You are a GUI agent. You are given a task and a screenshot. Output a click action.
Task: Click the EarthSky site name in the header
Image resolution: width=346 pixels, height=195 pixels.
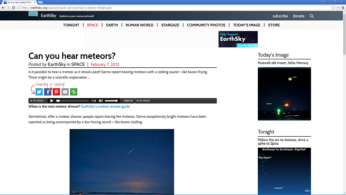pyautogui.click(x=48, y=16)
